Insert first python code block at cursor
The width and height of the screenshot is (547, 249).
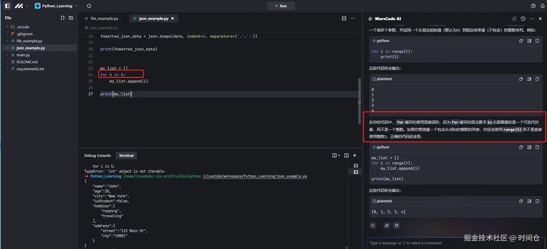tap(529, 41)
